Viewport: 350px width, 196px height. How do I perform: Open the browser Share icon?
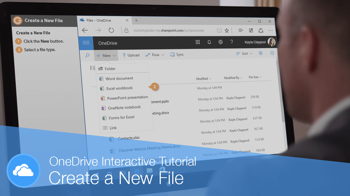pyautogui.click(x=261, y=30)
